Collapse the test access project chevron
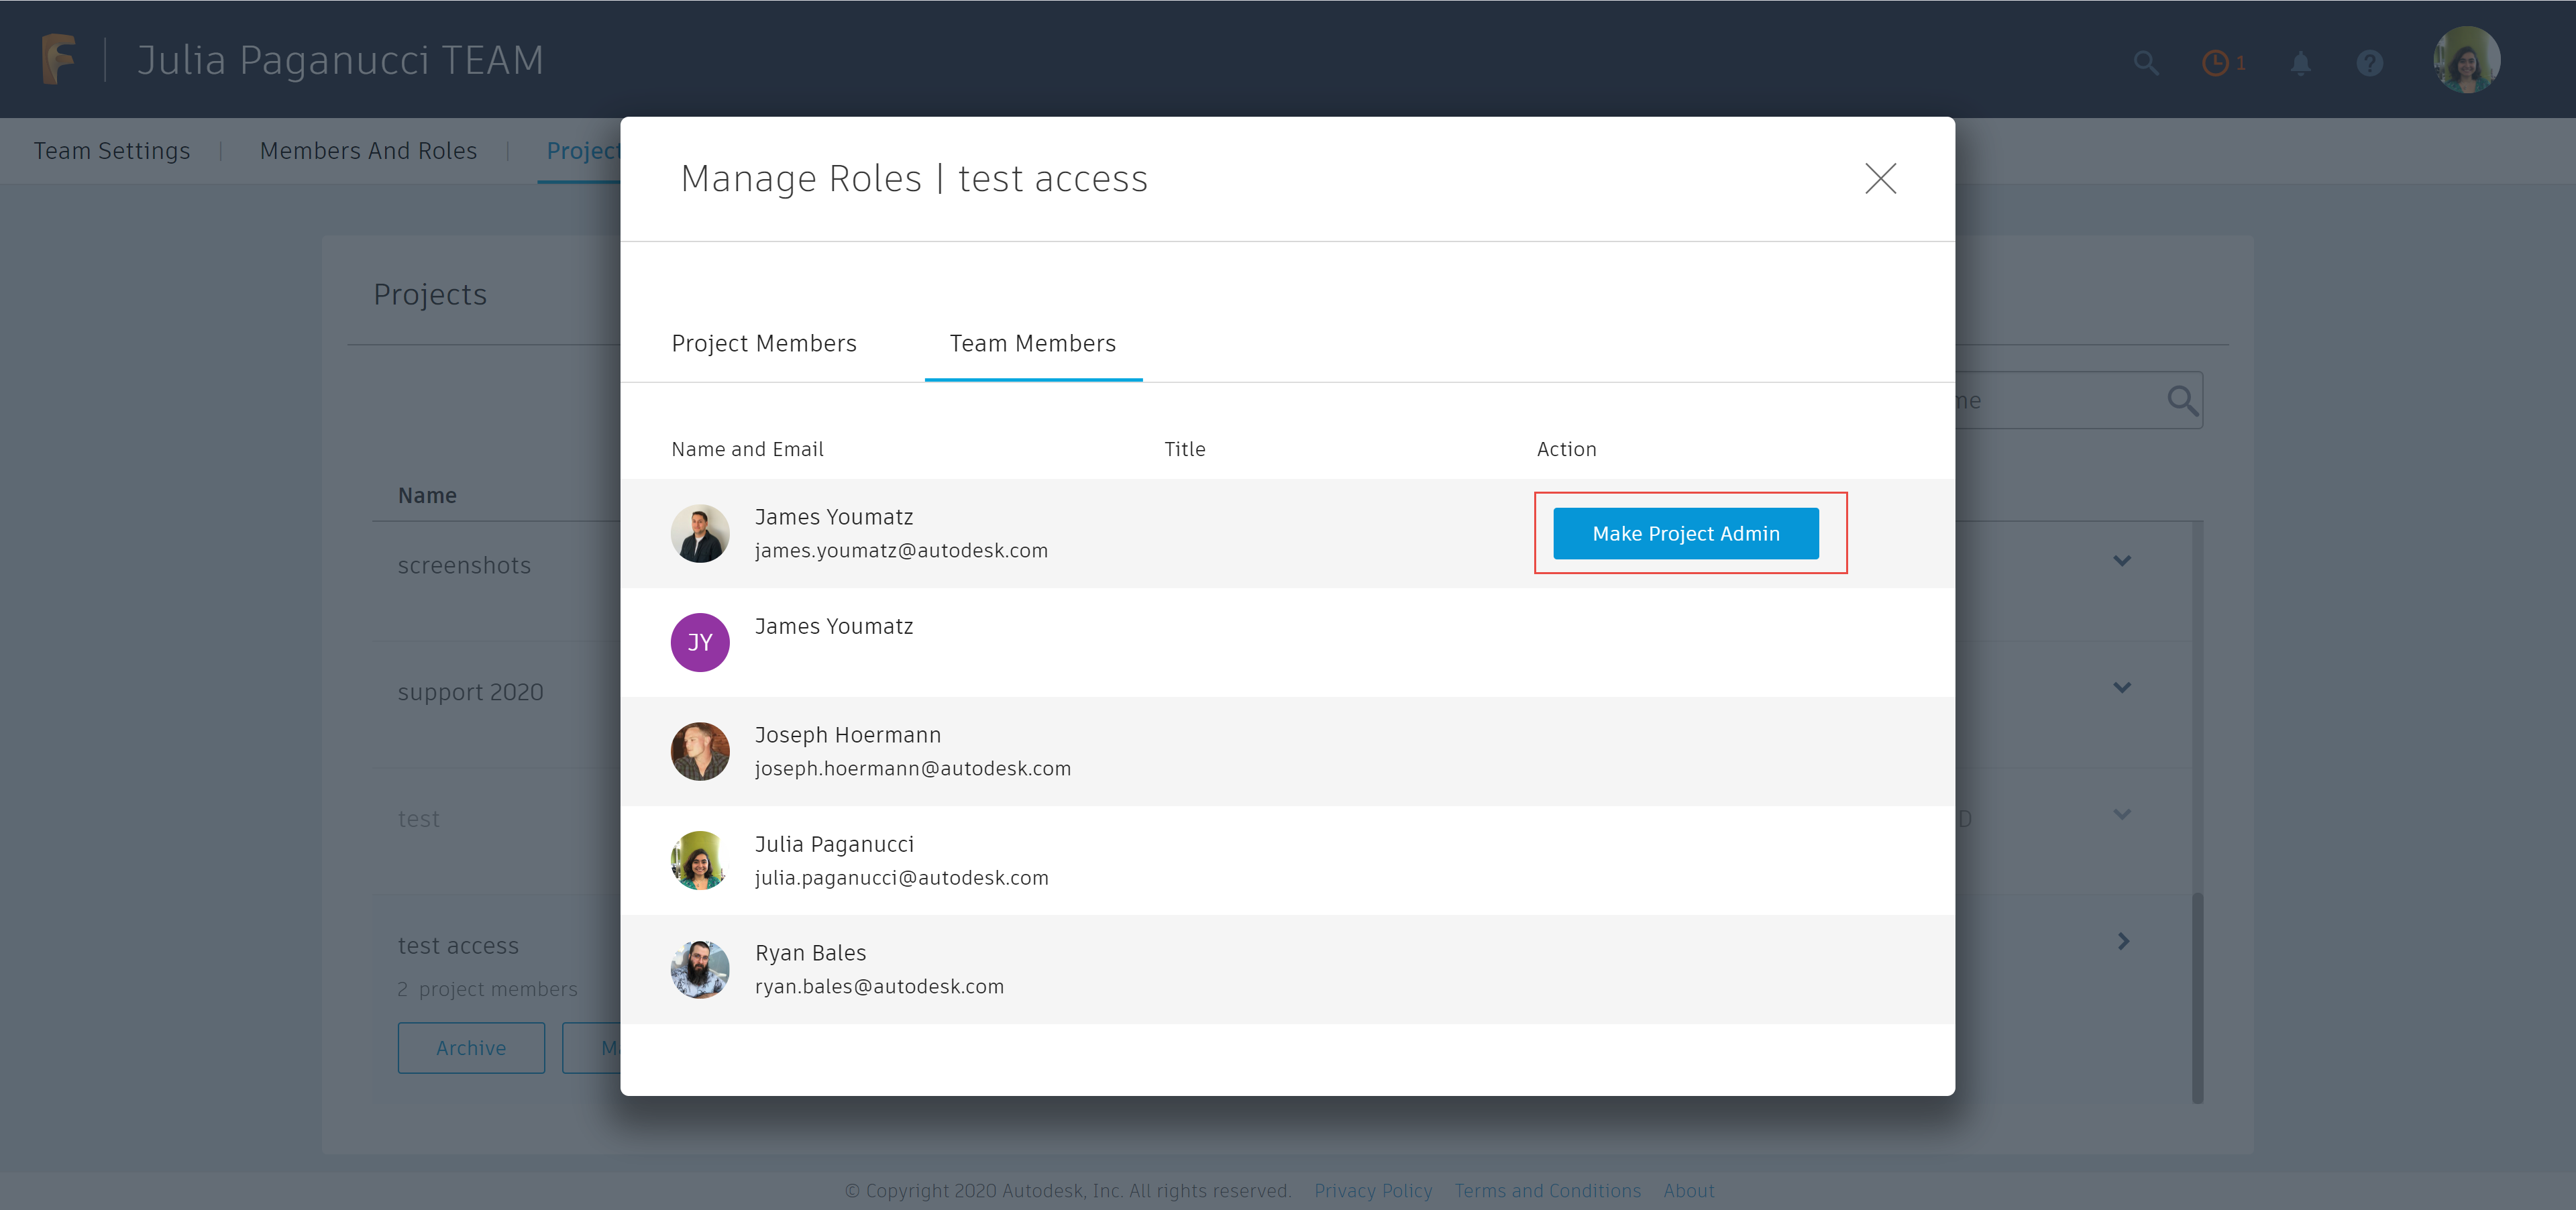The width and height of the screenshot is (2576, 1210). click(2122, 941)
